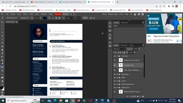Open the Opacity slider arrow
Viewport: 183px width, 103px height.
click(139, 49)
